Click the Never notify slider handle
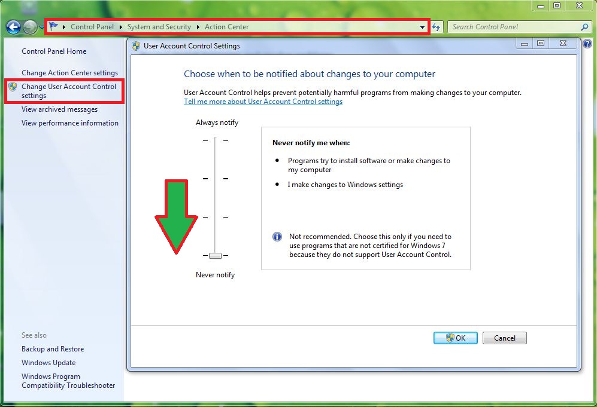 click(x=216, y=256)
